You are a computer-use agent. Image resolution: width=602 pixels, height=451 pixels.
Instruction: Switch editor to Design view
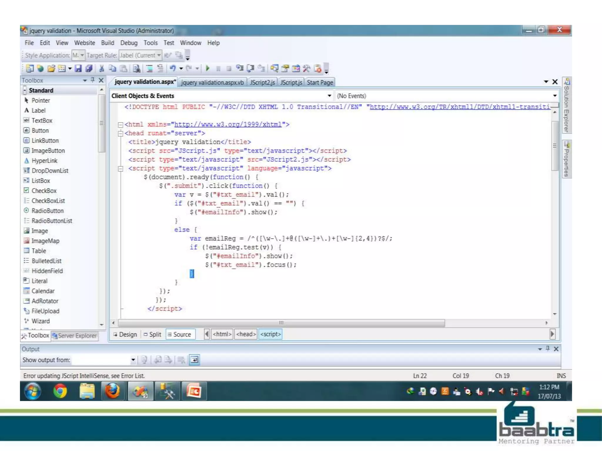[125, 334]
